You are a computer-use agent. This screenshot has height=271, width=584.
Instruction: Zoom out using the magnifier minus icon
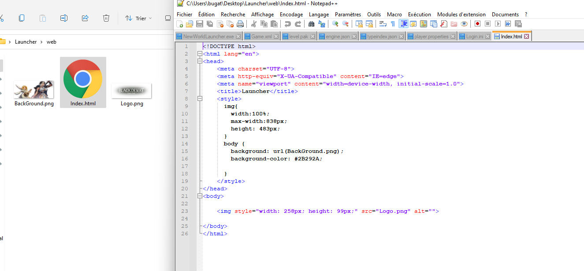[346, 24]
